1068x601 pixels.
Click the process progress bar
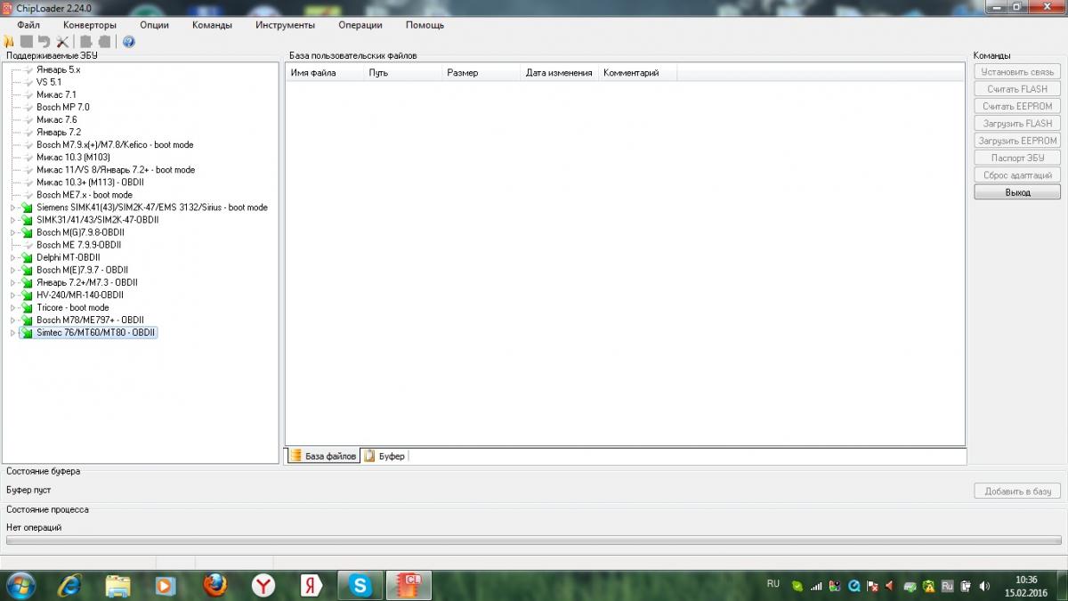[533, 540]
